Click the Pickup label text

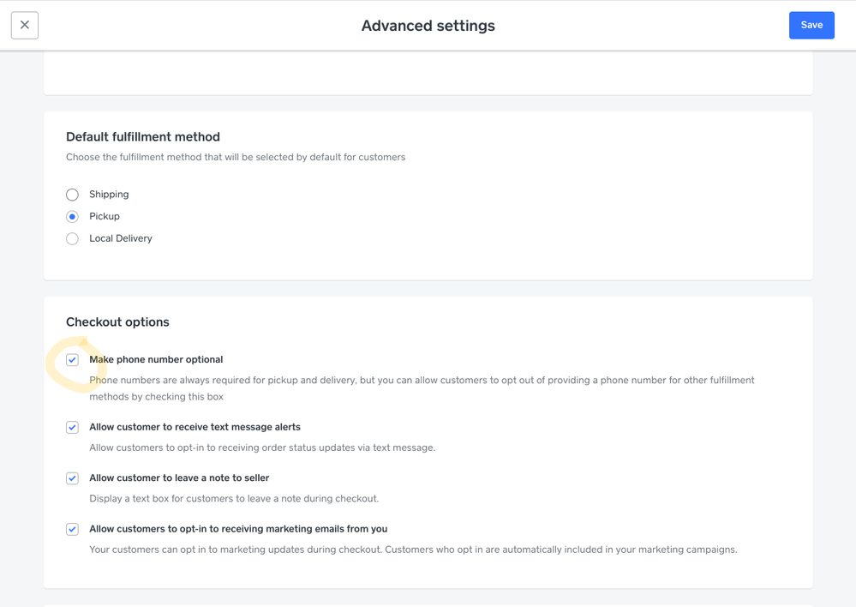(x=105, y=217)
